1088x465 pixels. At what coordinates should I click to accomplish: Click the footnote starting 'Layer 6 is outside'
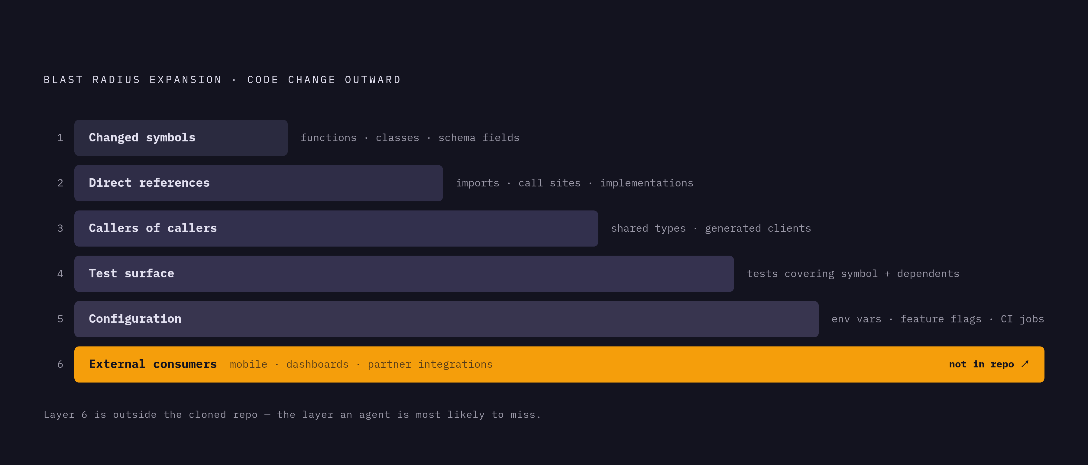pyautogui.click(x=292, y=415)
